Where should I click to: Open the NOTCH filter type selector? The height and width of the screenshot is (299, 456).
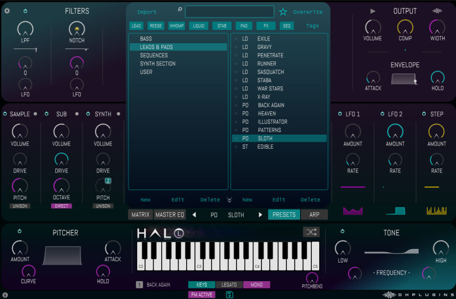(x=77, y=40)
